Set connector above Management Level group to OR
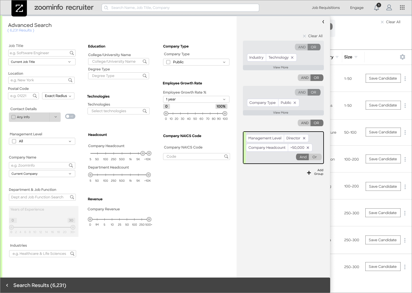The height and width of the screenshot is (293, 412). coord(316,123)
